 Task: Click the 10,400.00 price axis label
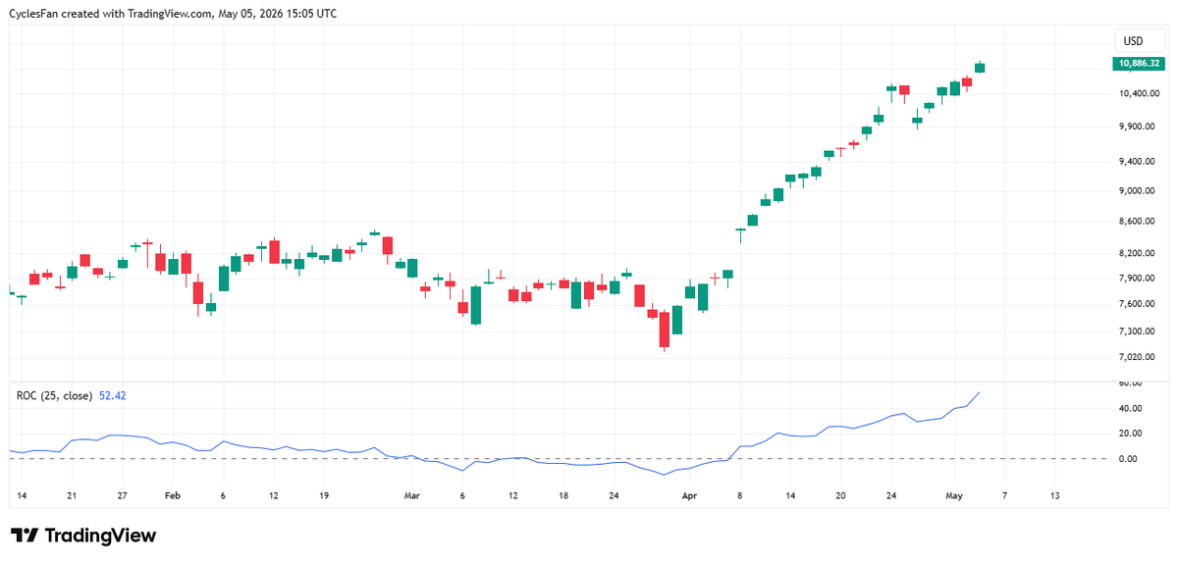[x=1138, y=94]
